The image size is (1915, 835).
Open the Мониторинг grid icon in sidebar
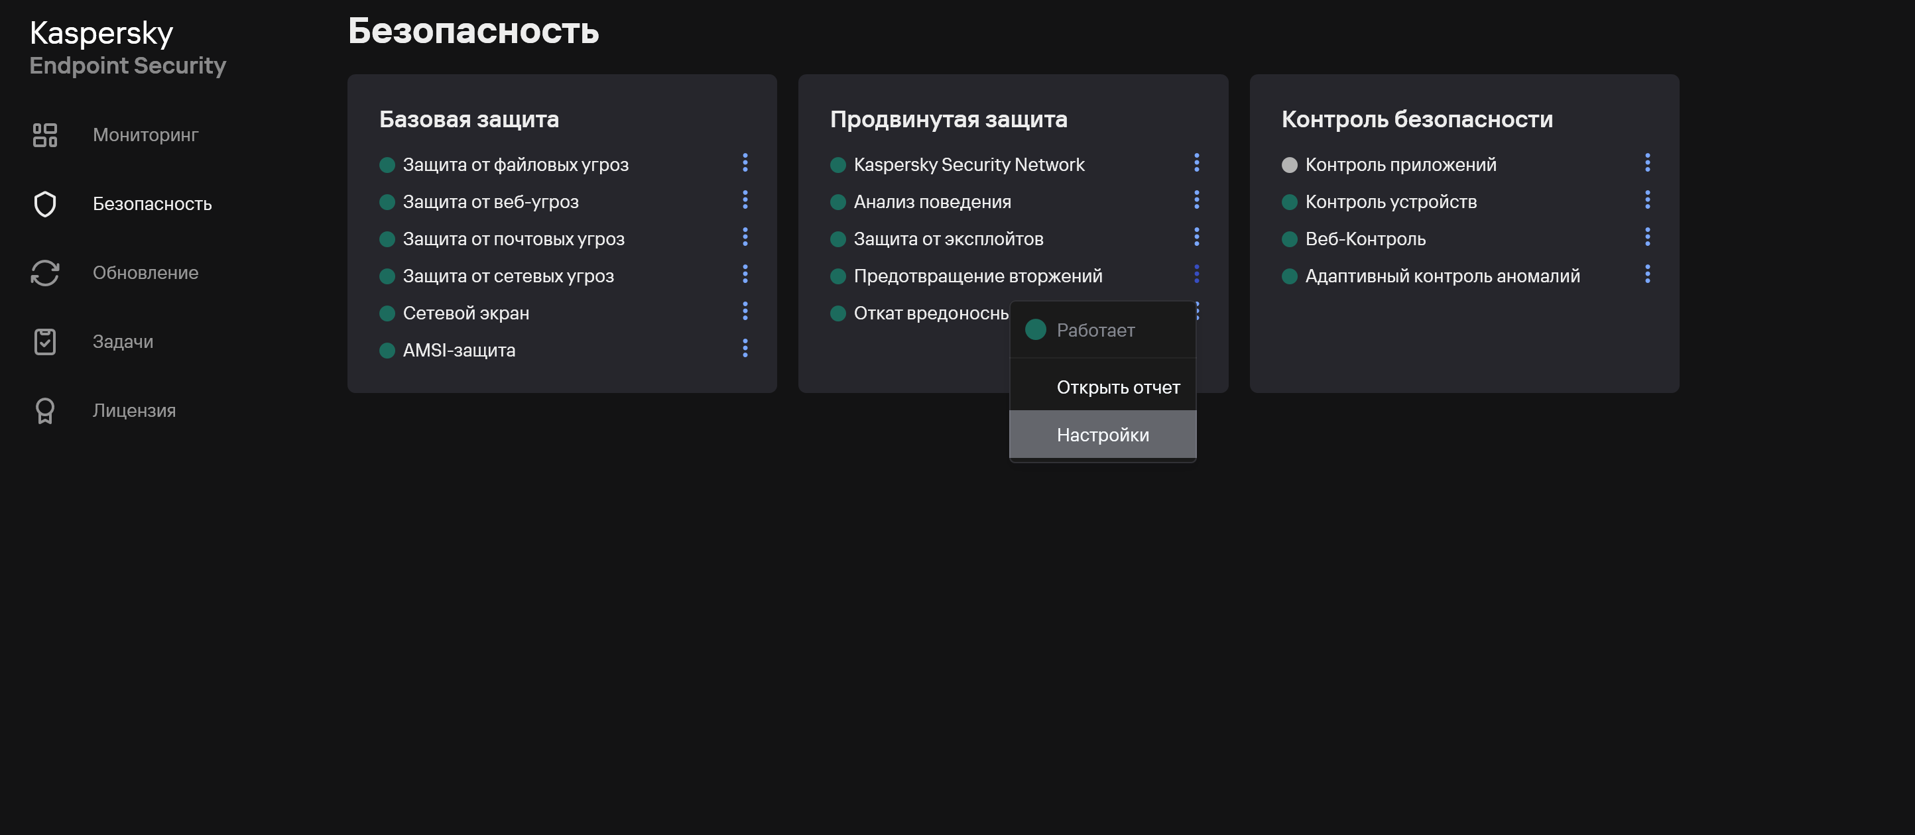tap(44, 135)
